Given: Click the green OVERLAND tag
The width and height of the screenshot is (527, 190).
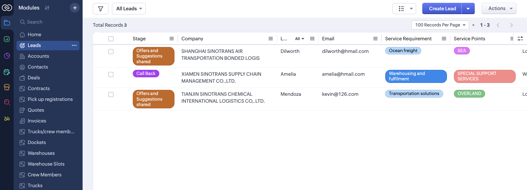Looking at the screenshot, I should pyautogui.click(x=469, y=93).
